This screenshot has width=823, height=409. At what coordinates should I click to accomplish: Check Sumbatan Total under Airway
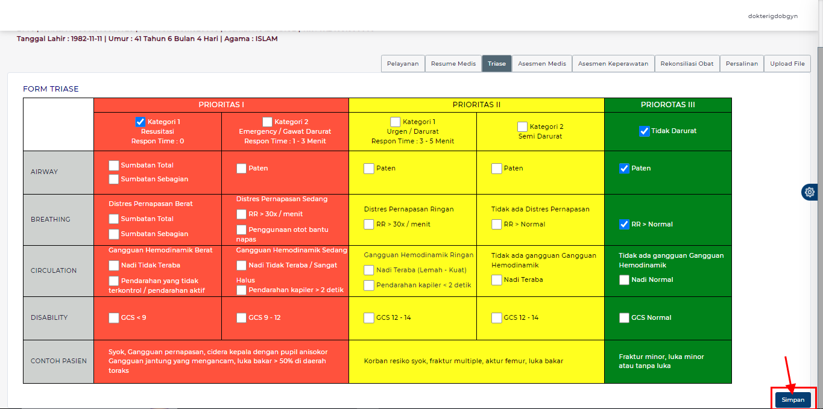(x=113, y=164)
